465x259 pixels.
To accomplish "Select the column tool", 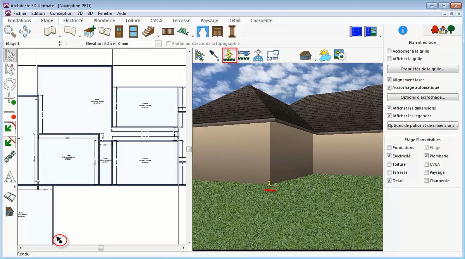I will click(232, 31).
